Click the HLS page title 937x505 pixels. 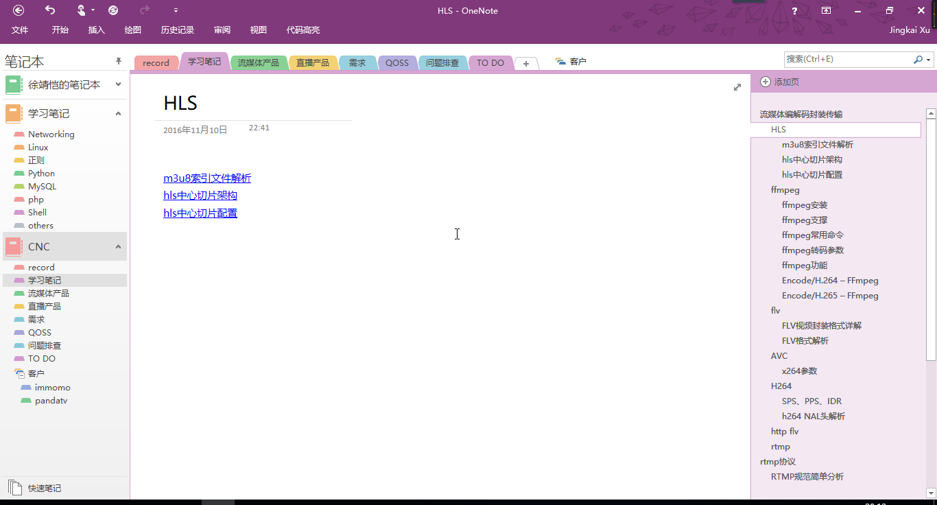(180, 103)
